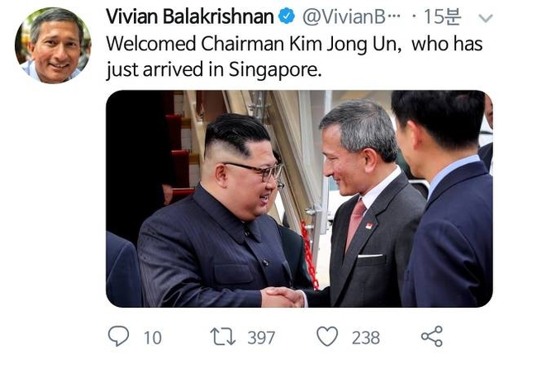Click the text 'just arrived in Singapore.'
This screenshot has width=537, height=368.
(x=214, y=70)
